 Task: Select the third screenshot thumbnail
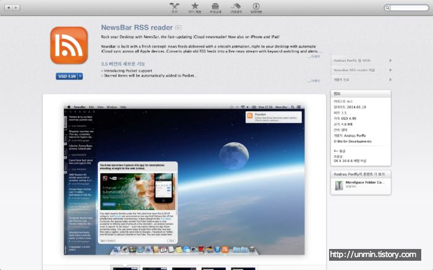[x=184, y=268]
